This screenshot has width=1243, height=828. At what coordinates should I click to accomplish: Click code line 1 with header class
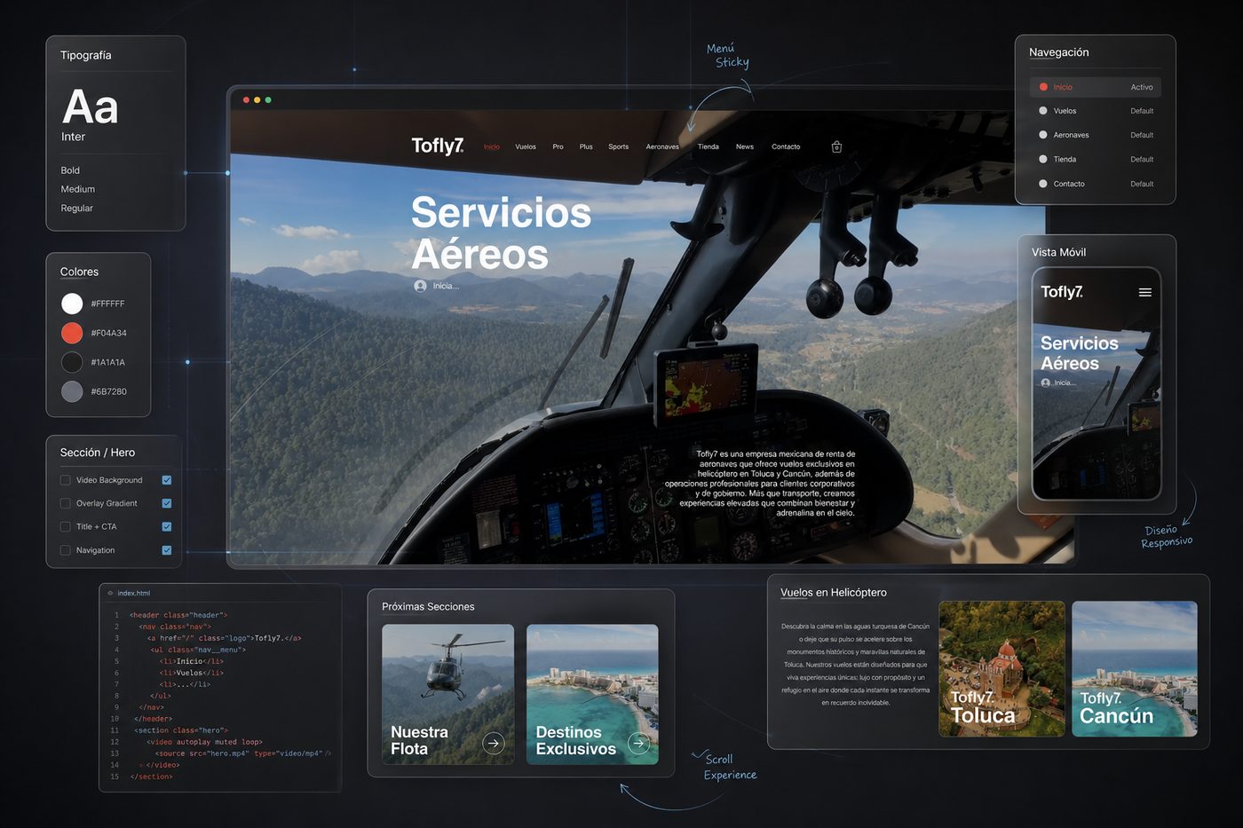coord(178,615)
